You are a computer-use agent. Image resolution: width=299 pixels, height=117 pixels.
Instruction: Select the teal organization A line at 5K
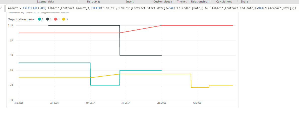pyautogui.click(x=54, y=63)
